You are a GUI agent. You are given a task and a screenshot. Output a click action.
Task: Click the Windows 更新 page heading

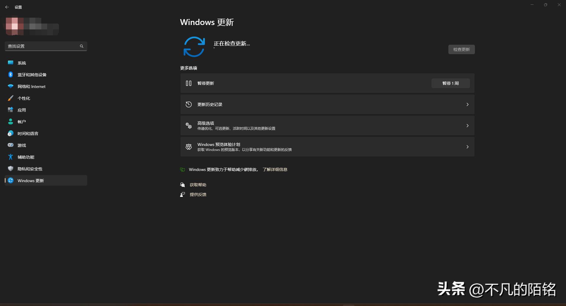[207, 22]
